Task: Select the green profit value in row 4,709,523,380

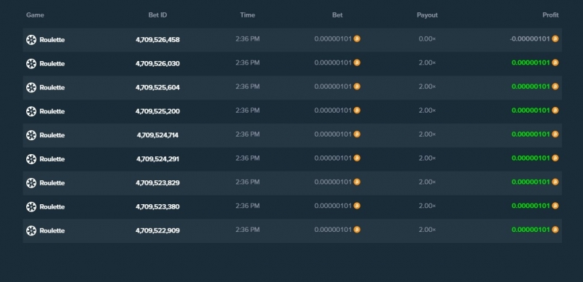Action: [x=531, y=206]
